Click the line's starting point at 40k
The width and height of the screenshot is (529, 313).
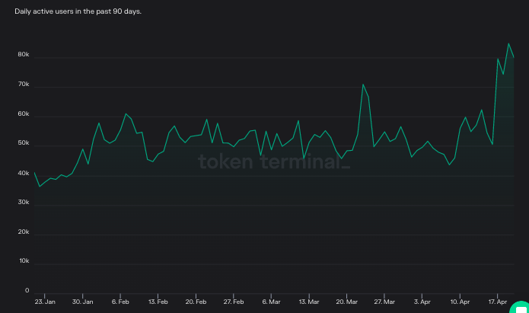[x=34, y=173]
